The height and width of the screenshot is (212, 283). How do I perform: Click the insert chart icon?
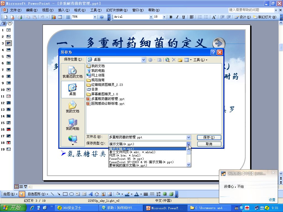53,17
